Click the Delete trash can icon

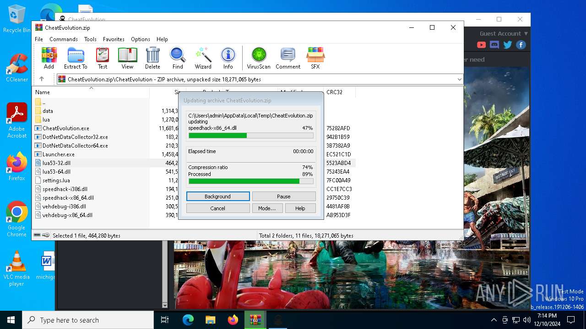152,58
